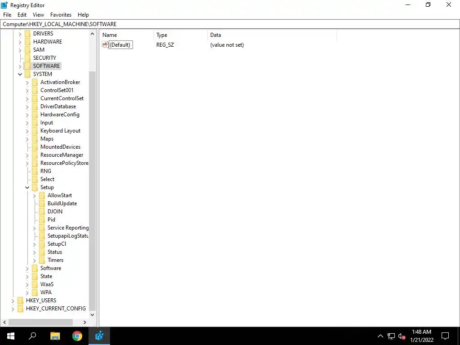
Task: Expand the WPA key arrow
Action: [27, 293]
